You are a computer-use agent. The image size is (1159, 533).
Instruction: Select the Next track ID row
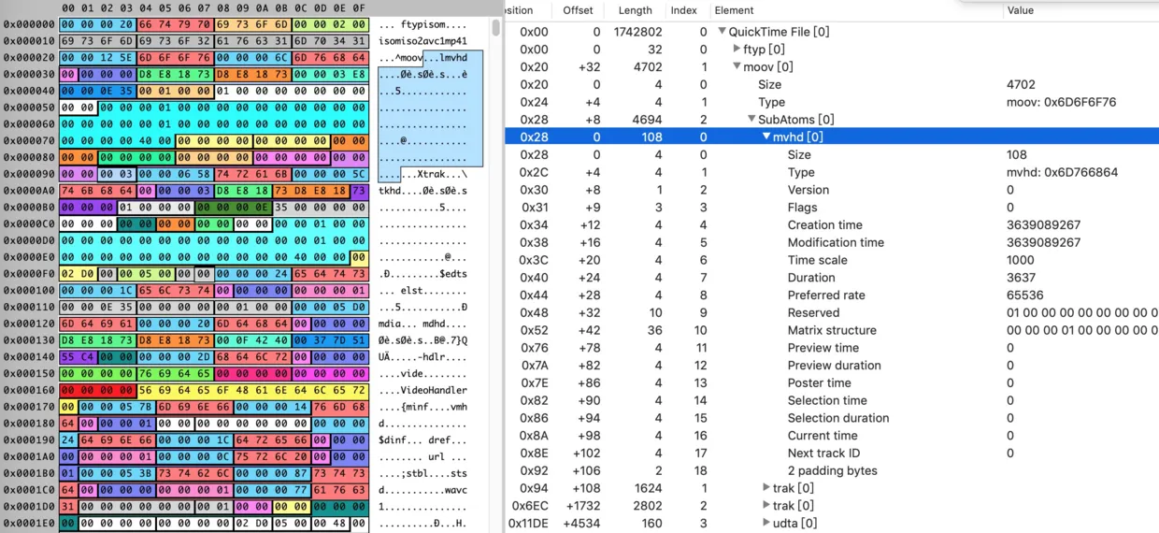[x=832, y=453]
